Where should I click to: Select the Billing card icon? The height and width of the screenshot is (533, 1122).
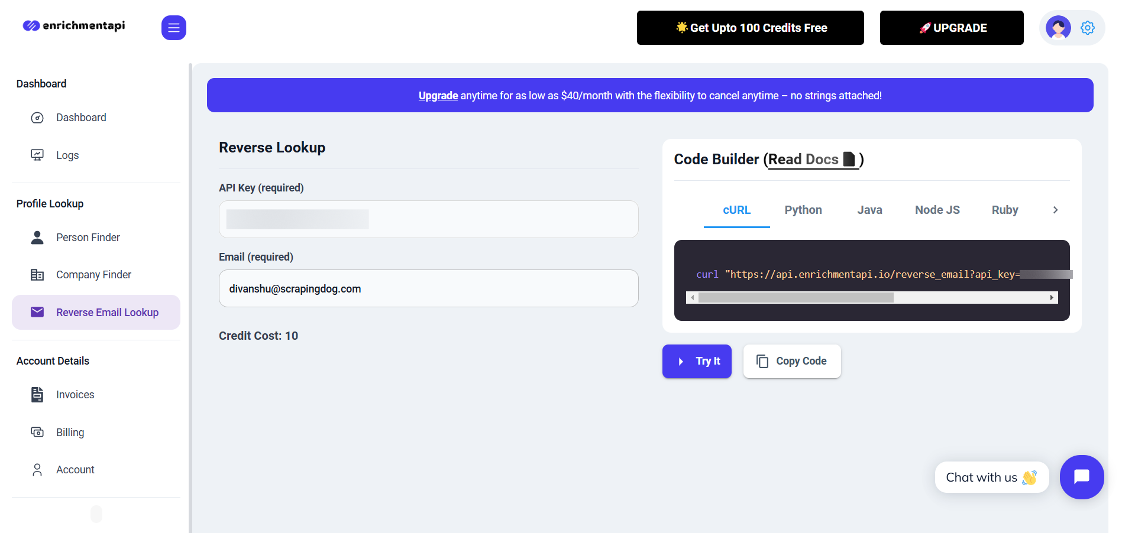click(37, 432)
